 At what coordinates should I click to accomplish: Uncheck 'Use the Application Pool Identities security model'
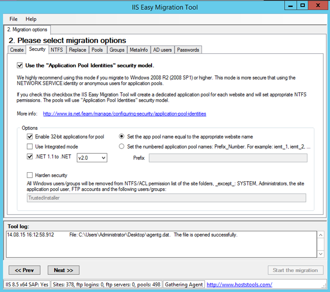coord(20,66)
